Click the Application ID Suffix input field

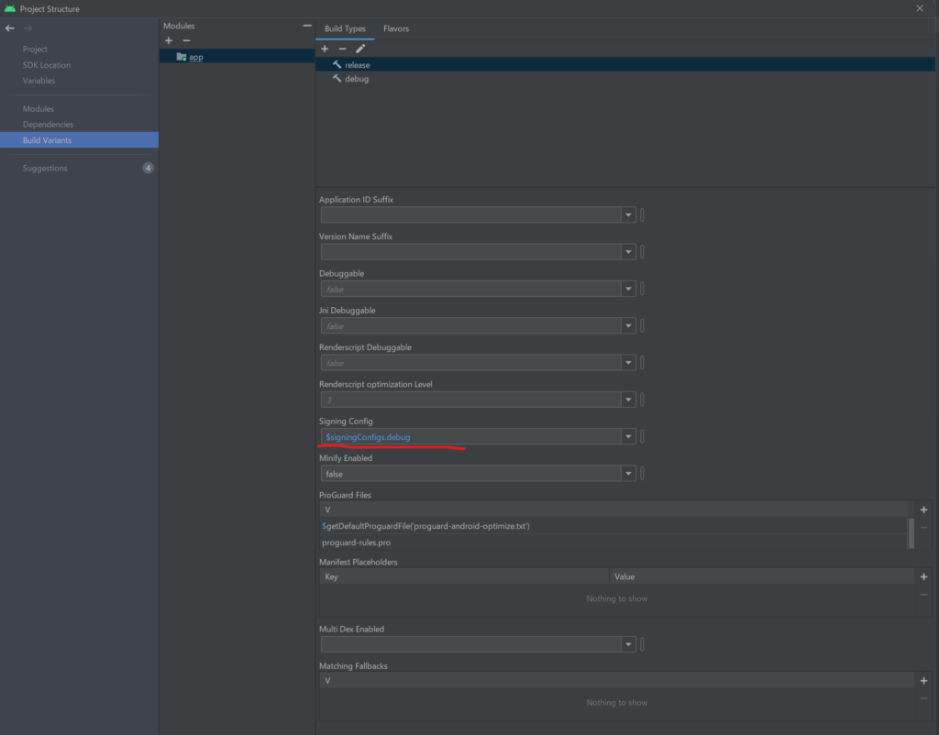pyautogui.click(x=471, y=214)
